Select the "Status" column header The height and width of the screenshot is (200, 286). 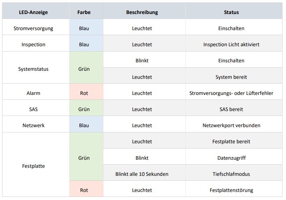click(231, 12)
